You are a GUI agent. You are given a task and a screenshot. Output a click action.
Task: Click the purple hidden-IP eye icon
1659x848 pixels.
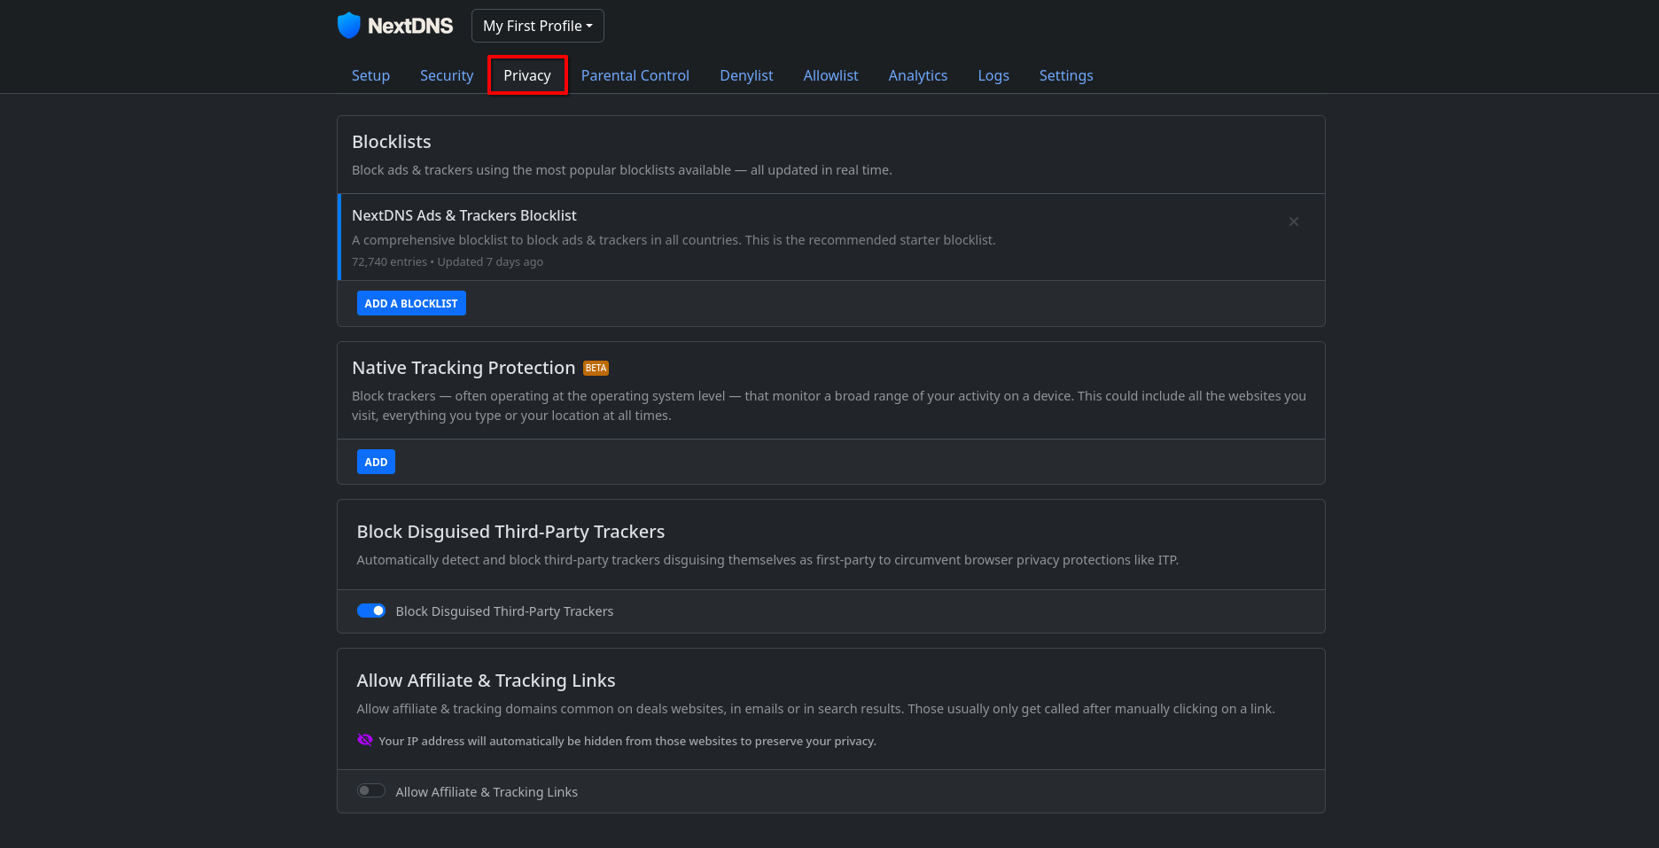(x=364, y=740)
